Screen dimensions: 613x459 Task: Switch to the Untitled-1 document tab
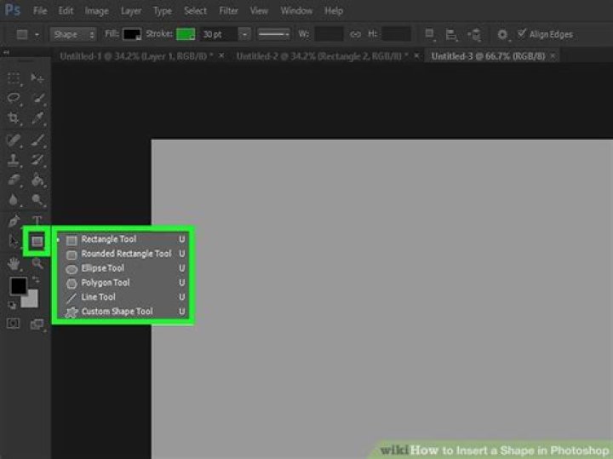136,55
